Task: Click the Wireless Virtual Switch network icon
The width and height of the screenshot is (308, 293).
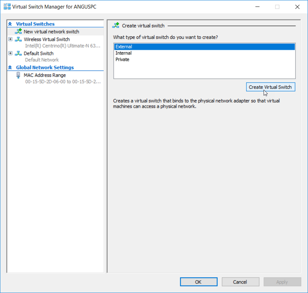Action: coord(18,39)
